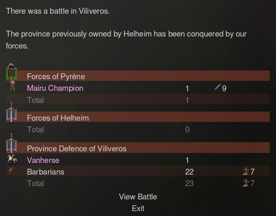
Task: Open the Vanherse commander link
Action: 43,160
